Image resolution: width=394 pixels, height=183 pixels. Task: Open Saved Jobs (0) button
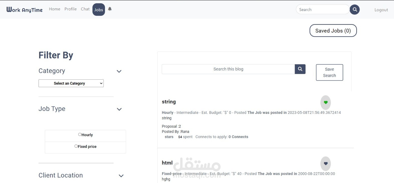tap(333, 31)
